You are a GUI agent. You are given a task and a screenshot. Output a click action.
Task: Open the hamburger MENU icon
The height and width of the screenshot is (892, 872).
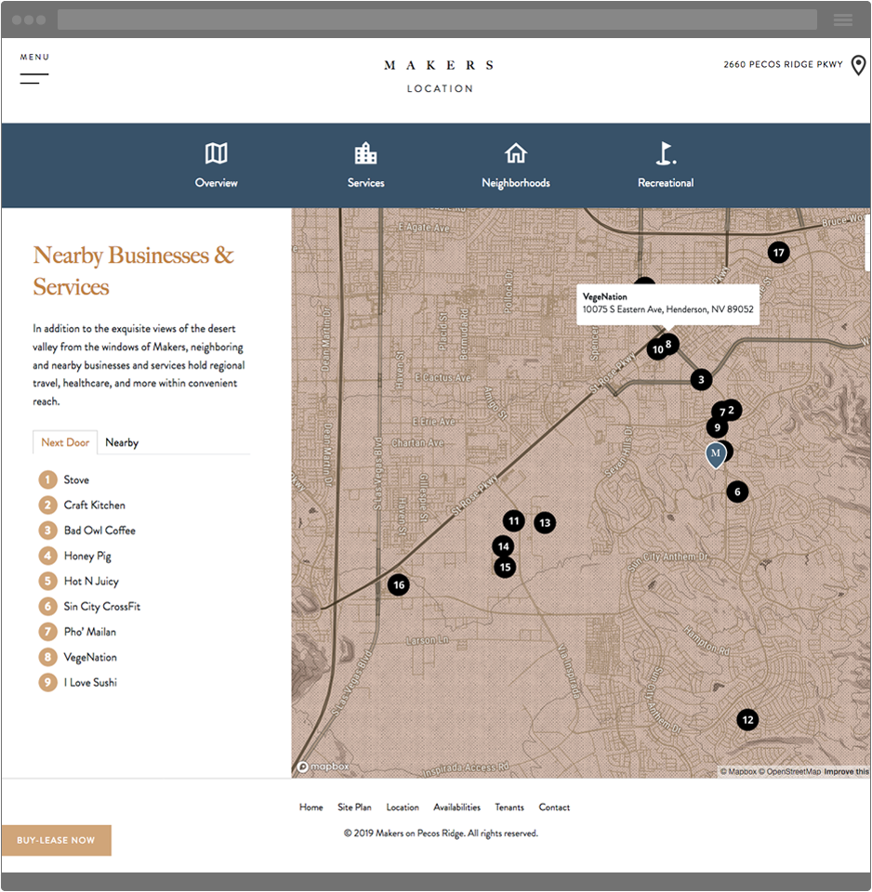point(34,78)
